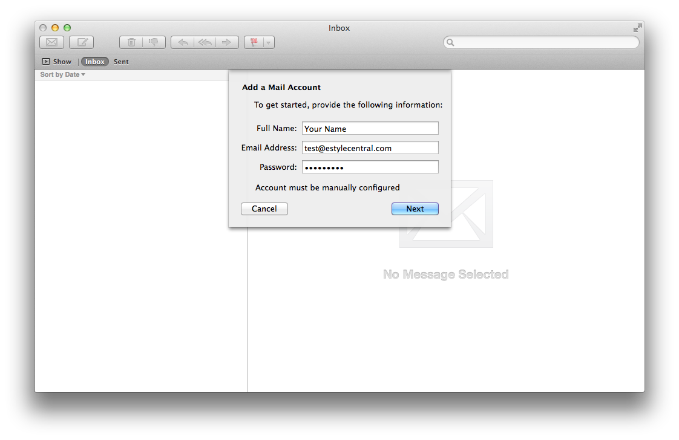Click the magnifying glass search icon

[450, 42]
